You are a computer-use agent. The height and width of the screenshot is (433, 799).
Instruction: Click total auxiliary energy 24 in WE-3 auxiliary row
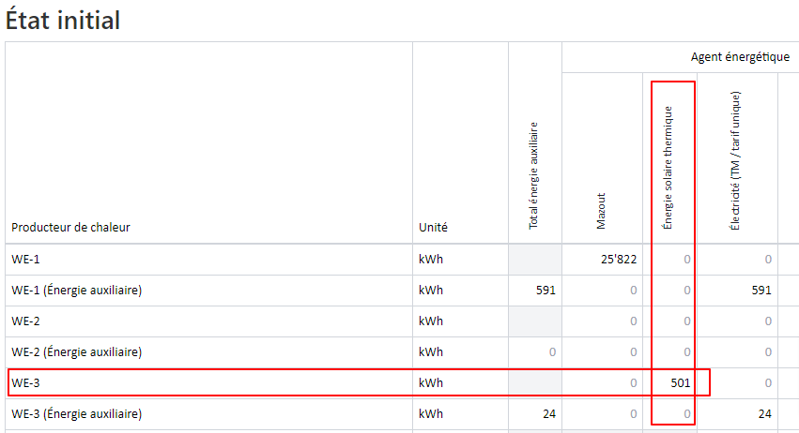pyautogui.click(x=549, y=414)
